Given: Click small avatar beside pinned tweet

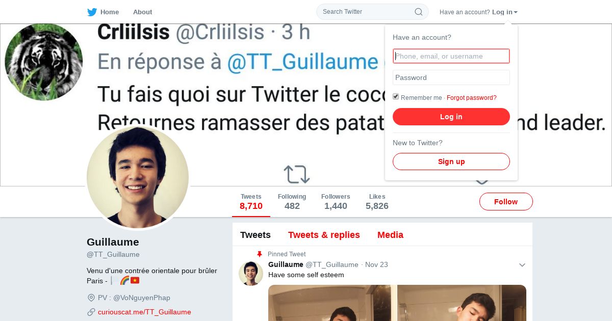Looking at the screenshot, I should point(251,274).
